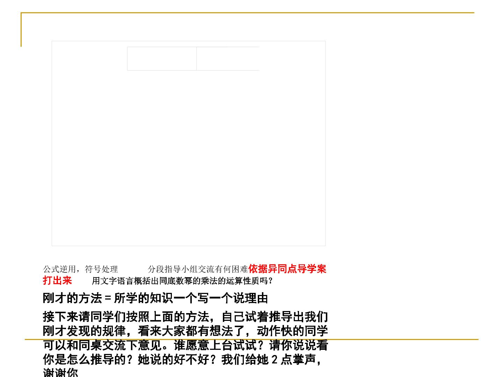Click the line '刚才的方法=所学的知识一个写一个说理由'
The image size is (503, 377).
pyautogui.click(x=155, y=298)
